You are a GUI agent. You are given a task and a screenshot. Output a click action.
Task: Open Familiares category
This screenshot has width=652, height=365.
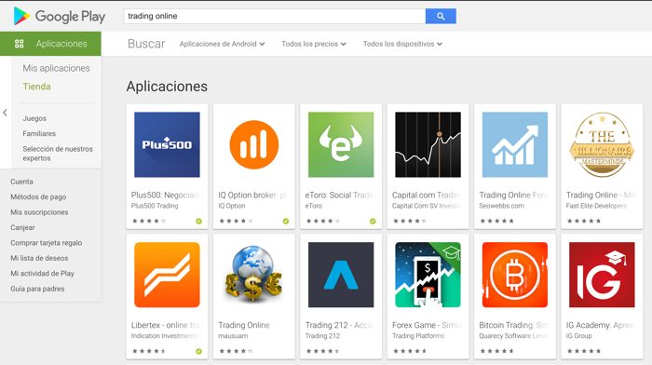(39, 133)
